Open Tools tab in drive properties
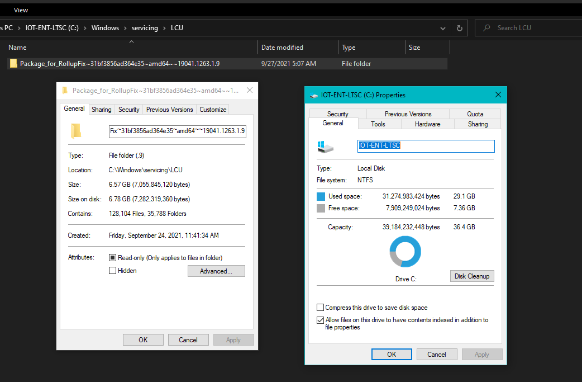This screenshot has width=582, height=382. coord(378,124)
